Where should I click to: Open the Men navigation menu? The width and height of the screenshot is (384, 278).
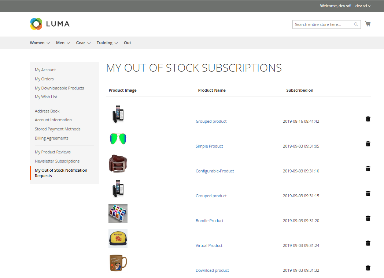(x=63, y=43)
